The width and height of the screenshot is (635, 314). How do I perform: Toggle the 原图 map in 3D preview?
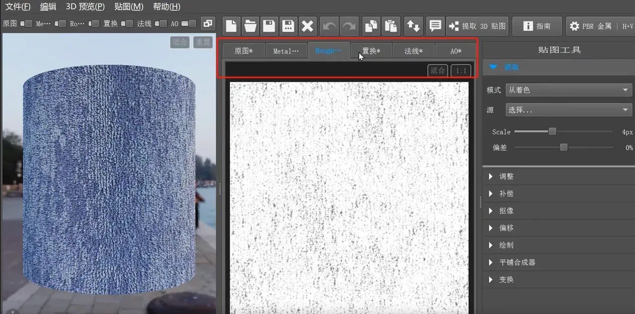tap(27, 23)
